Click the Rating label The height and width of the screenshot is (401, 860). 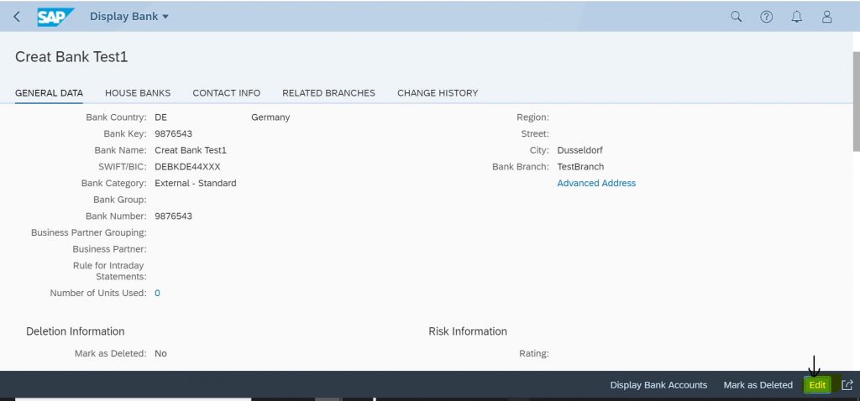pyautogui.click(x=533, y=353)
